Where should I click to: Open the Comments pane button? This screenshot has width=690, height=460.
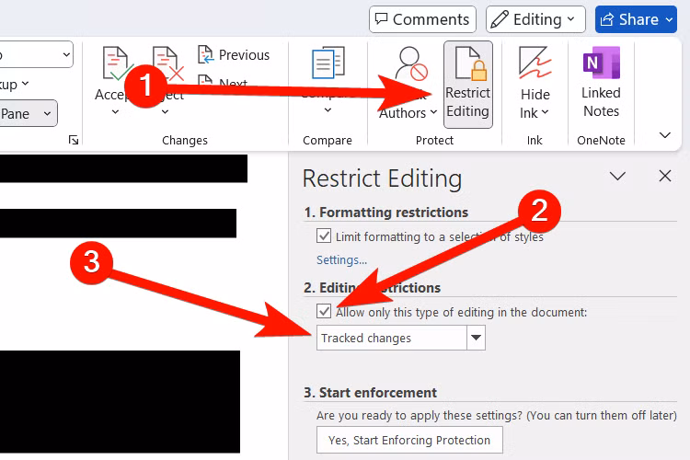pyautogui.click(x=422, y=19)
